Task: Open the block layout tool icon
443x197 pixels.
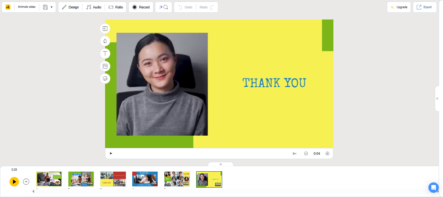Action: tap(105, 29)
